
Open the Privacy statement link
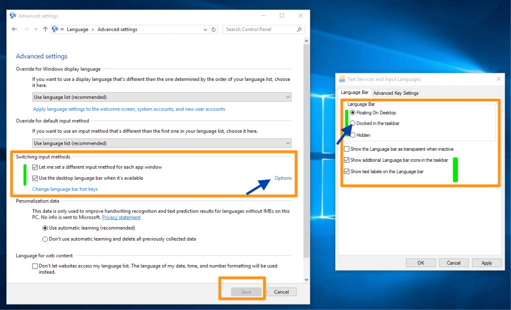[x=121, y=218]
